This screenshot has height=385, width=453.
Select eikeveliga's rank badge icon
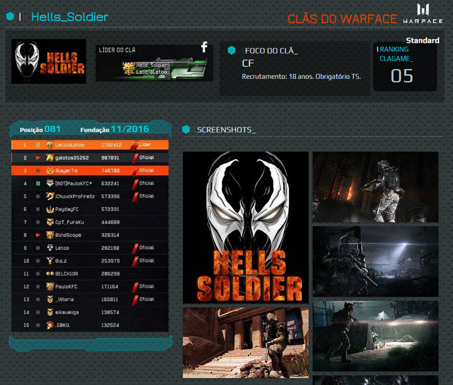50,312
